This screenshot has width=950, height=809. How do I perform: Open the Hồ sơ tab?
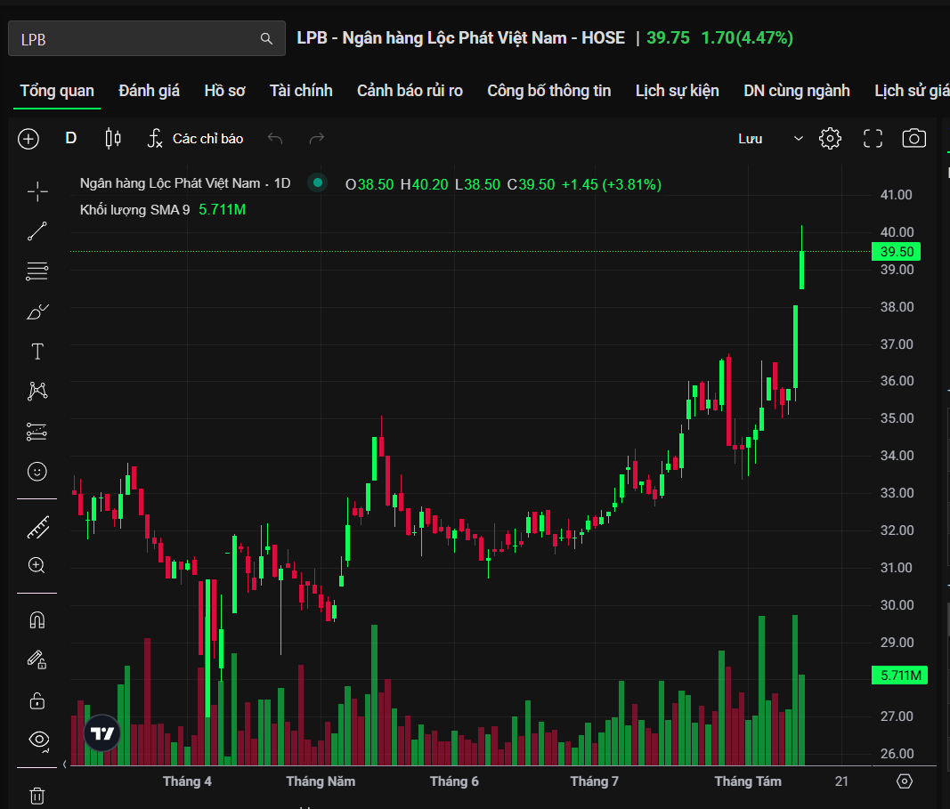click(x=224, y=91)
